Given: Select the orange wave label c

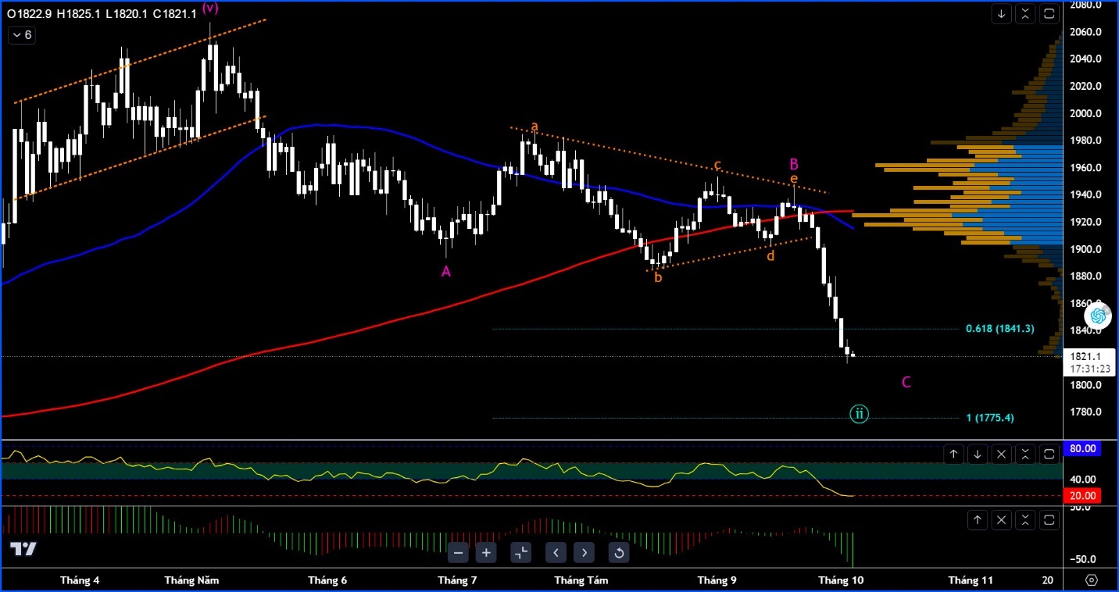Looking at the screenshot, I should pos(717,166).
